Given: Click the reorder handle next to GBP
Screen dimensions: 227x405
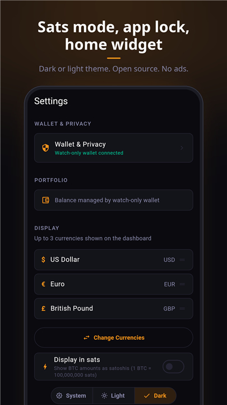Looking at the screenshot, I should [x=182, y=308].
